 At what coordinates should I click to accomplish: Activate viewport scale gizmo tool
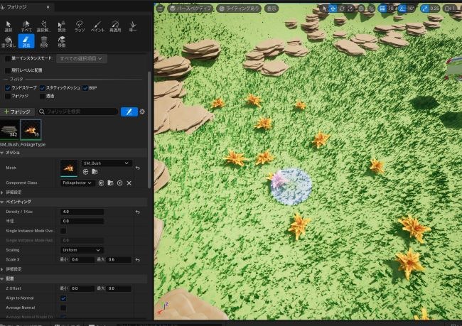pos(350,9)
